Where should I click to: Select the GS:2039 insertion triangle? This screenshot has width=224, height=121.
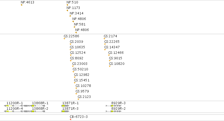coord(71,44)
